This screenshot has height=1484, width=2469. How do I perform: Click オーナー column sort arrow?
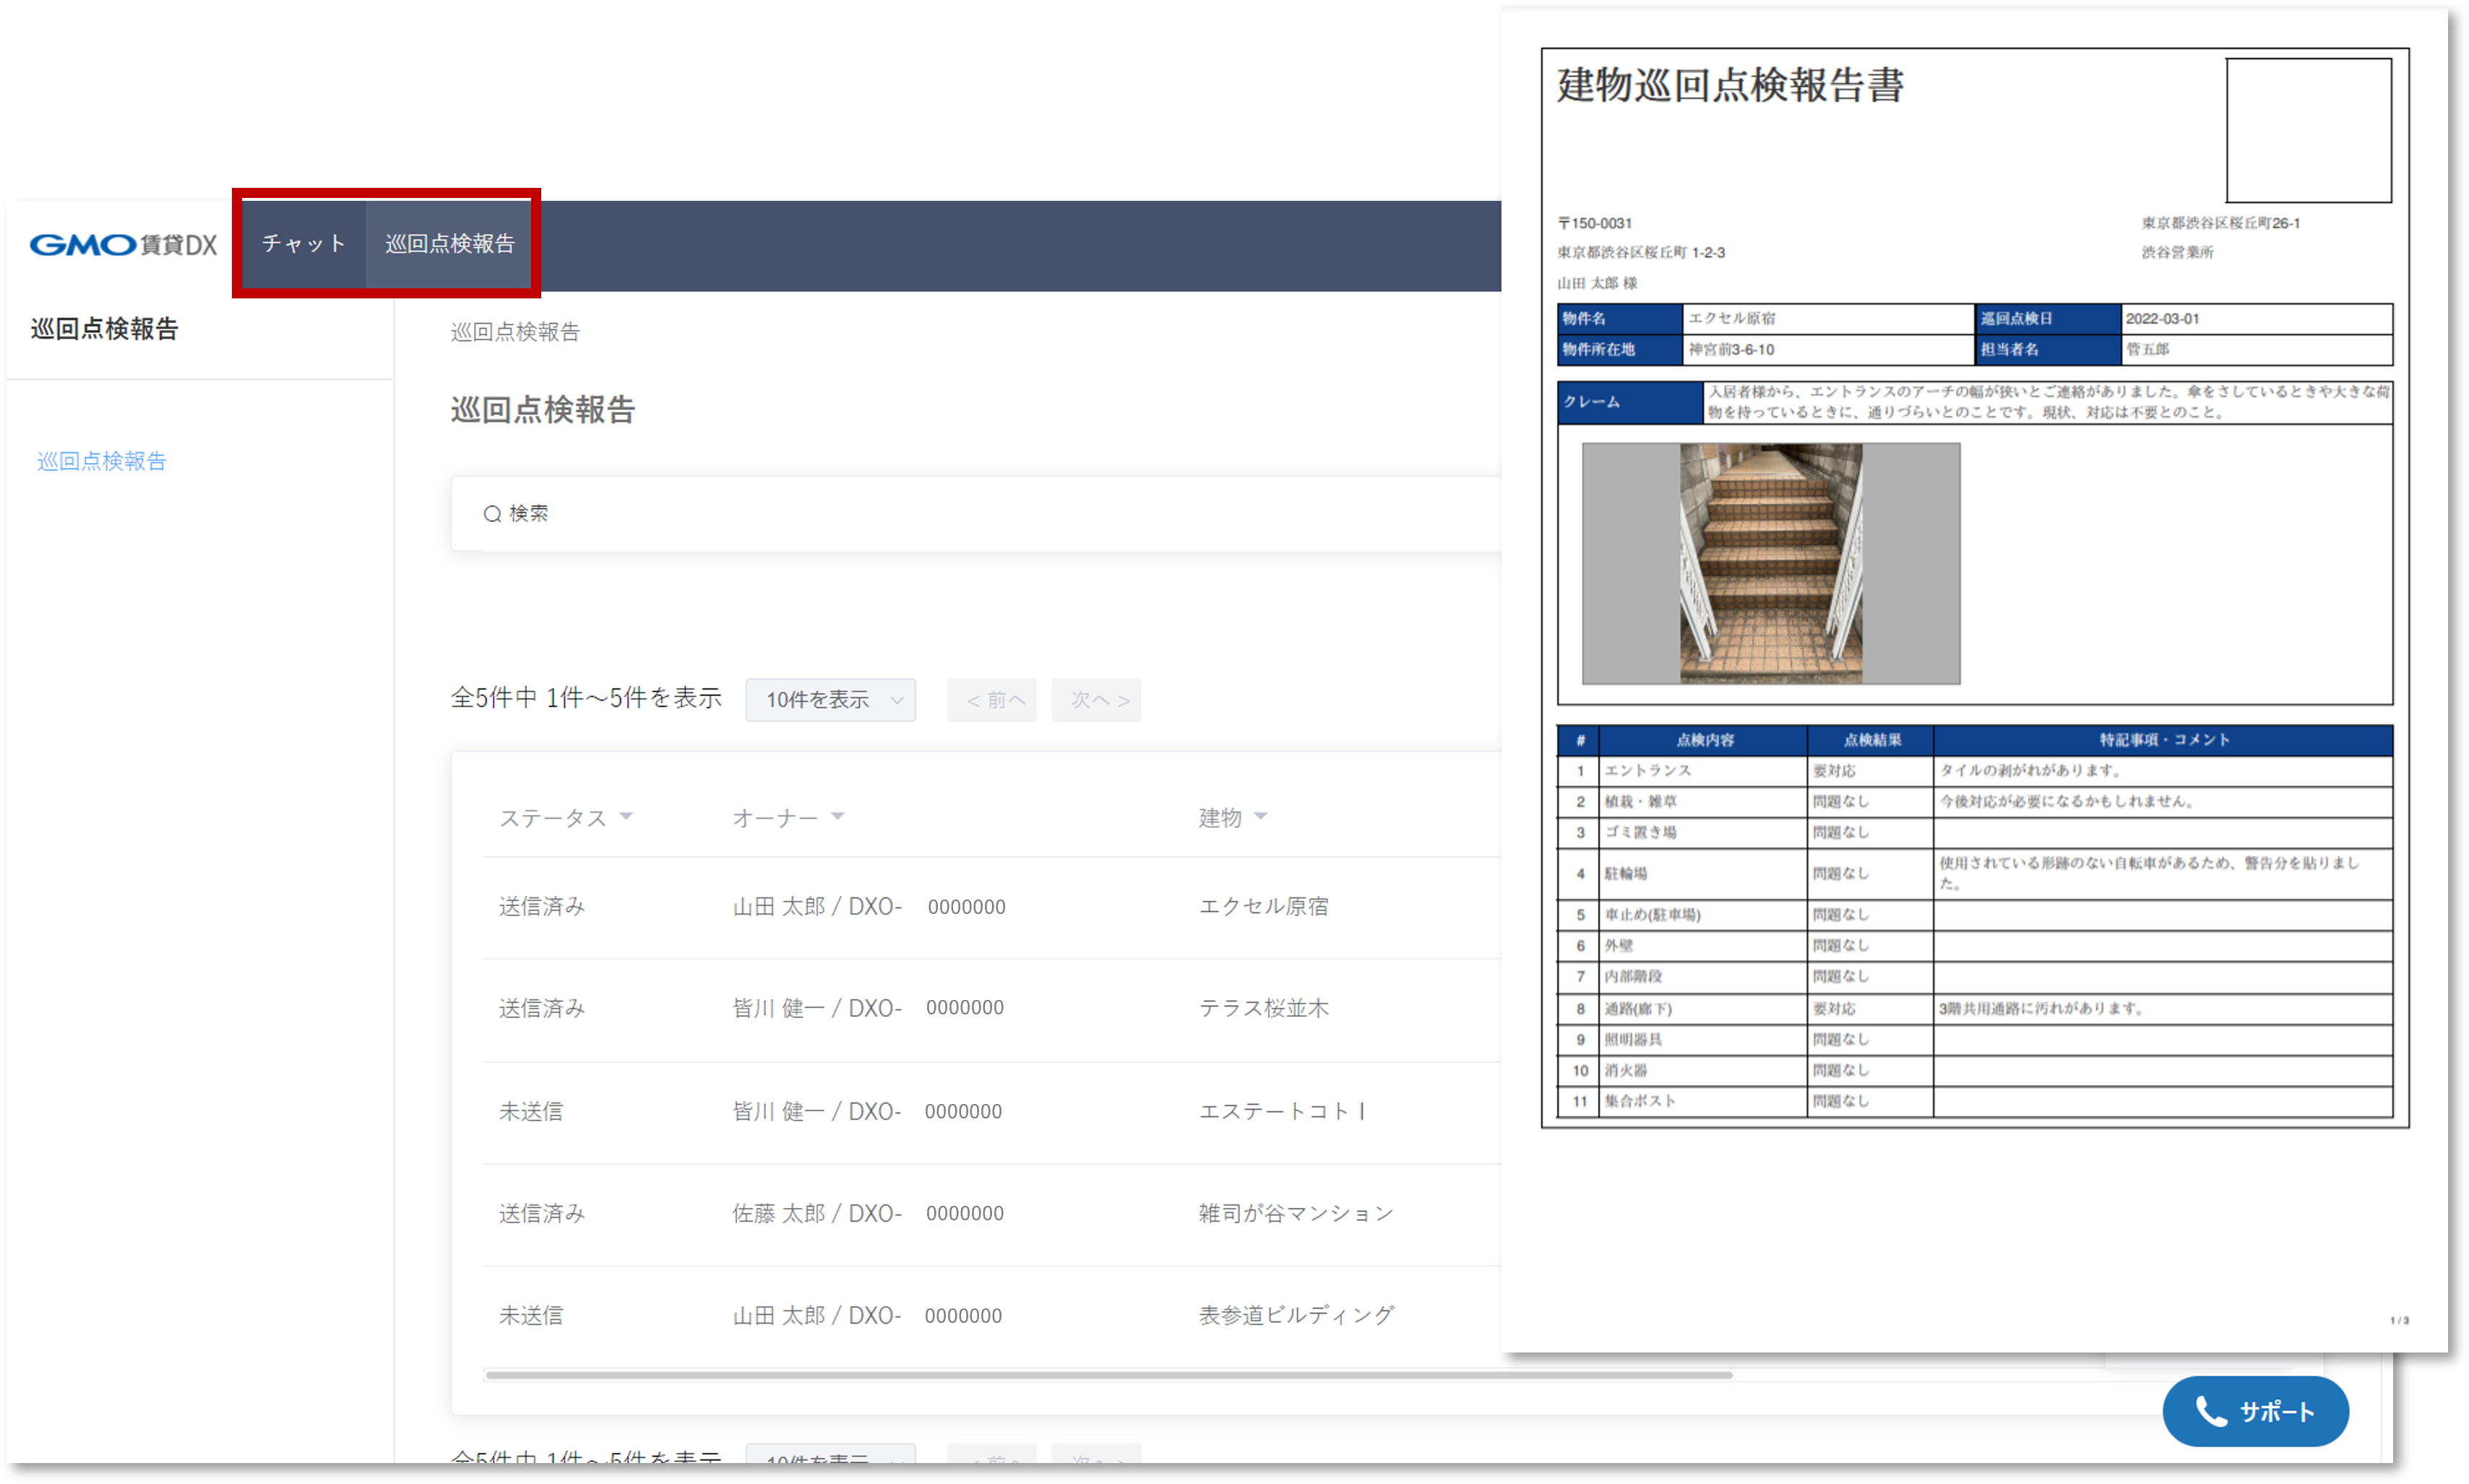tap(838, 816)
